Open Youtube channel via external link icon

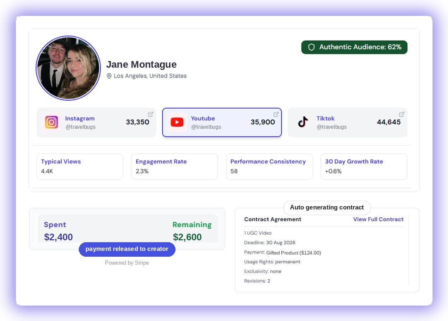pos(276,114)
